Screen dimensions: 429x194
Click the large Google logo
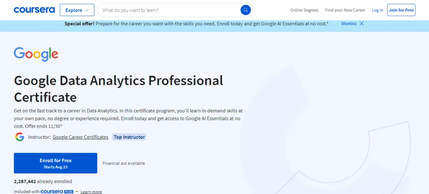pyautogui.click(x=36, y=55)
